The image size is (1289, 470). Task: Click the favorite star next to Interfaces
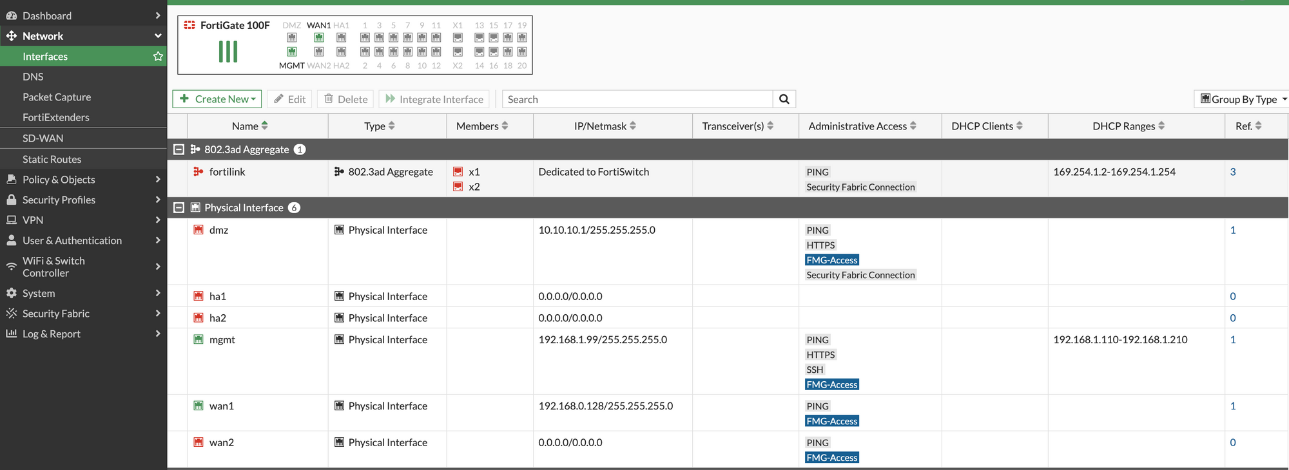pyautogui.click(x=158, y=57)
